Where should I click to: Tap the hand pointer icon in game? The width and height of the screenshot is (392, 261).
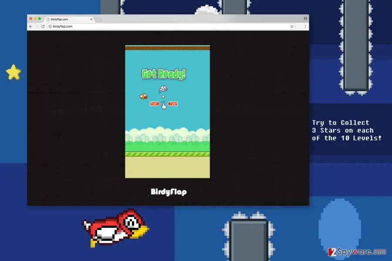[164, 106]
